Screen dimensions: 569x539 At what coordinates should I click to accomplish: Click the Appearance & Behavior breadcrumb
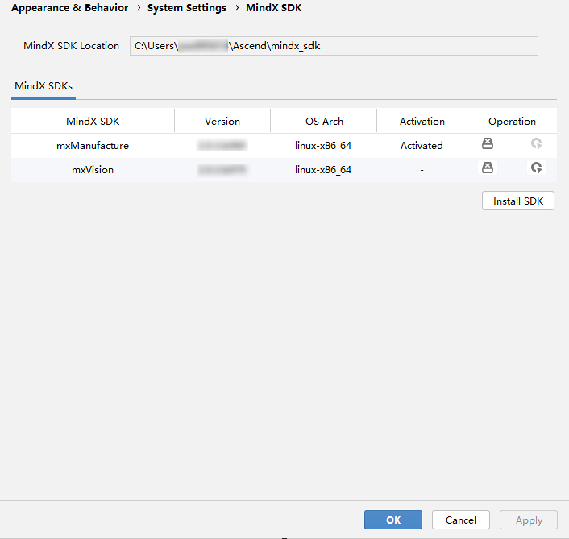coord(69,8)
